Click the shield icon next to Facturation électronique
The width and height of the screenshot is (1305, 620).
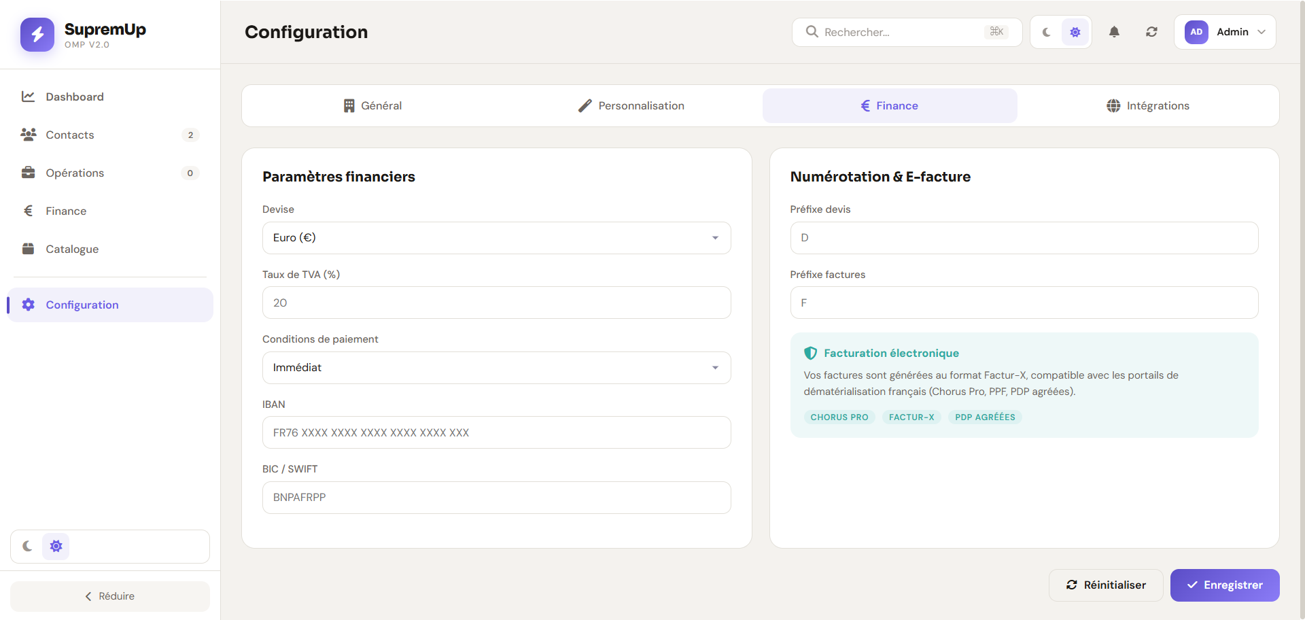(x=810, y=353)
